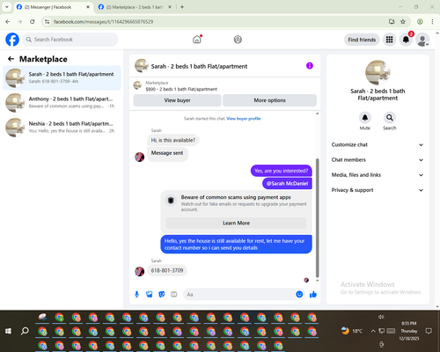440x352 pixels.
Task: Click the listing thumbnail in right panel
Action: pos(378,72)
